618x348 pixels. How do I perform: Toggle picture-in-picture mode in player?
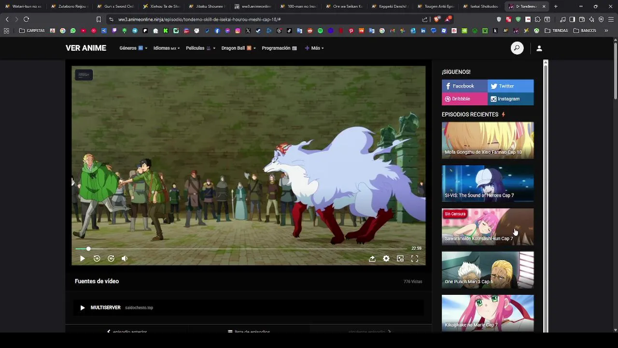[x=400, y=259]
